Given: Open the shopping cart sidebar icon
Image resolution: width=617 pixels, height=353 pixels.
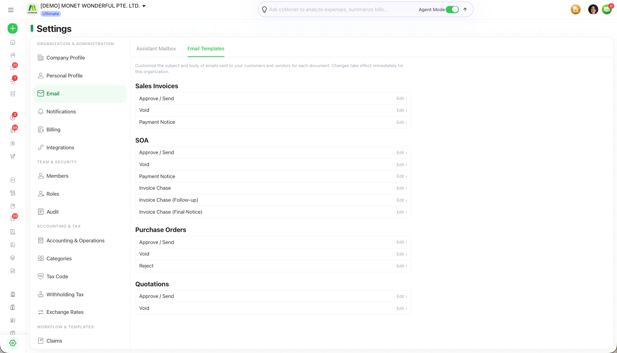Looking at the screenshot, I should click(x=13, y=157).
